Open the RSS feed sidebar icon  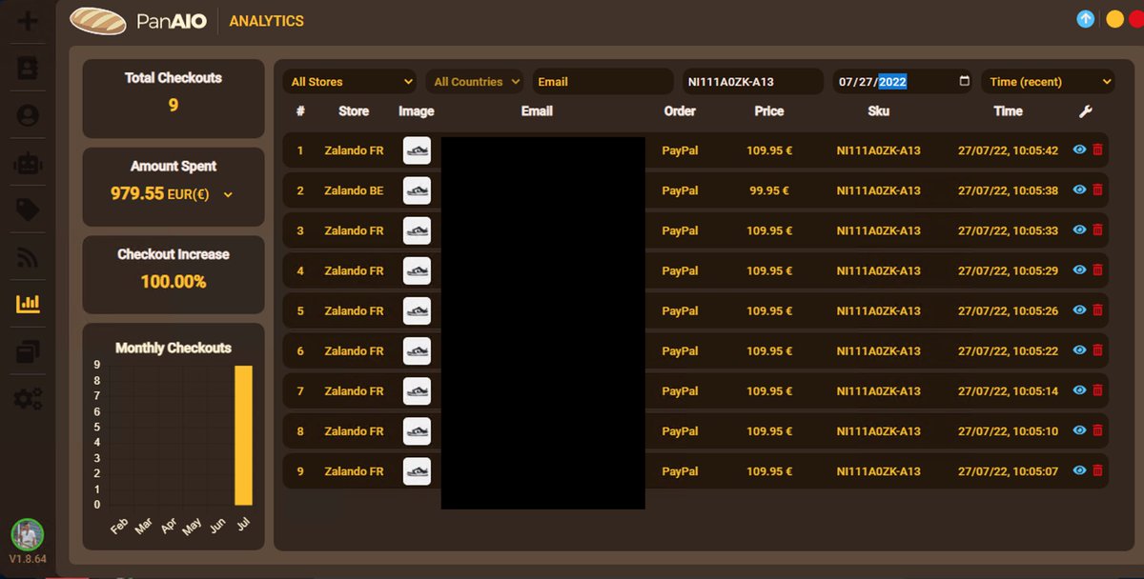pyautogui.click(x=29, y=257)
